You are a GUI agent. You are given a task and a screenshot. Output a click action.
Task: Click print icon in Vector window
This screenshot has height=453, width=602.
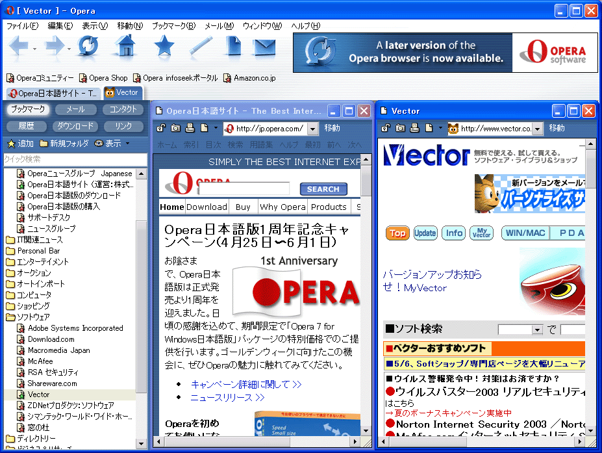coord(414,128)
